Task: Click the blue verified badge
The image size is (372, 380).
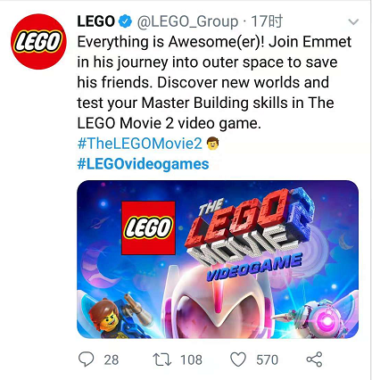Action: (125, 21)
